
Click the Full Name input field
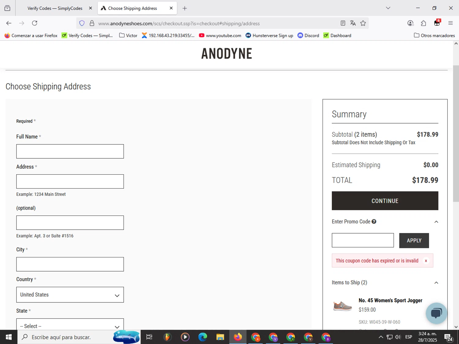70,151
